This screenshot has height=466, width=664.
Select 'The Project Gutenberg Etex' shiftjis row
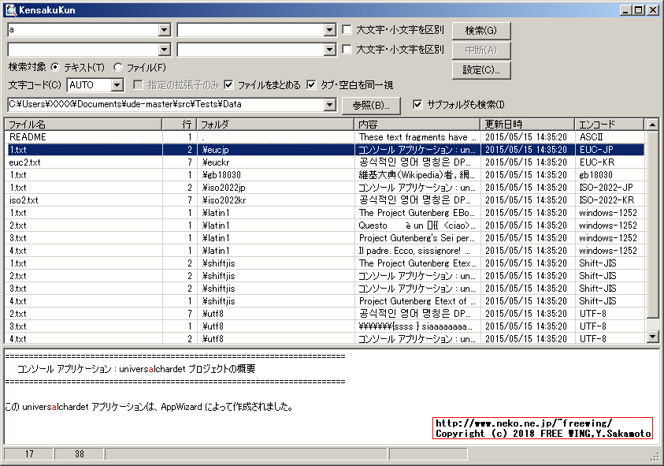tap(325, 263)
